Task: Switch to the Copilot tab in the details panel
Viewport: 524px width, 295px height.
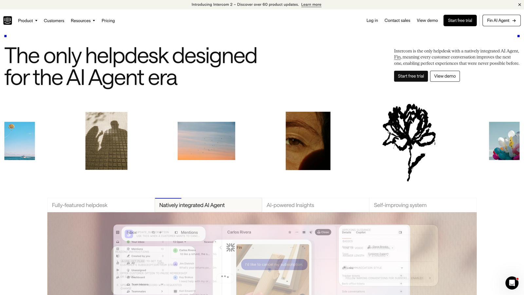Action: (361, 232)
